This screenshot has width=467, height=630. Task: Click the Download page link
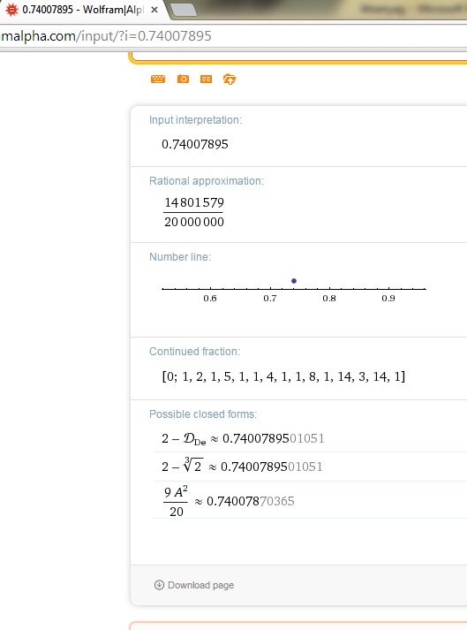(x=200, y=585)
